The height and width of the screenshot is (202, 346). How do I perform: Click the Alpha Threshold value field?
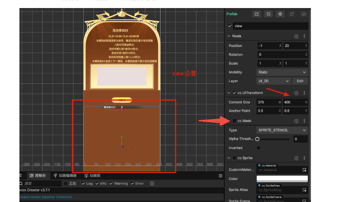pos(300,139)
